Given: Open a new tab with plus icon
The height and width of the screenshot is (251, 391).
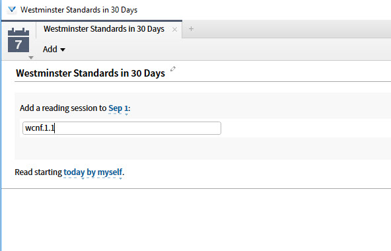Looking at the screenshot, I should [192, 29].
